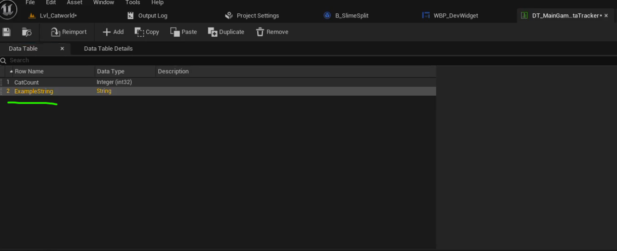Select the ExampleString row name
This screenshot has height=251, width=617.
click(34, 91)
